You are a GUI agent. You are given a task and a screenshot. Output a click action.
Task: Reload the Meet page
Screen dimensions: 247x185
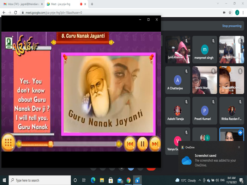pyautogui.click(x=16, y=13)
